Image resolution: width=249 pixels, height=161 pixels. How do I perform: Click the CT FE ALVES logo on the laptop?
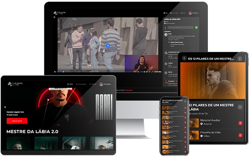point(15,84)
